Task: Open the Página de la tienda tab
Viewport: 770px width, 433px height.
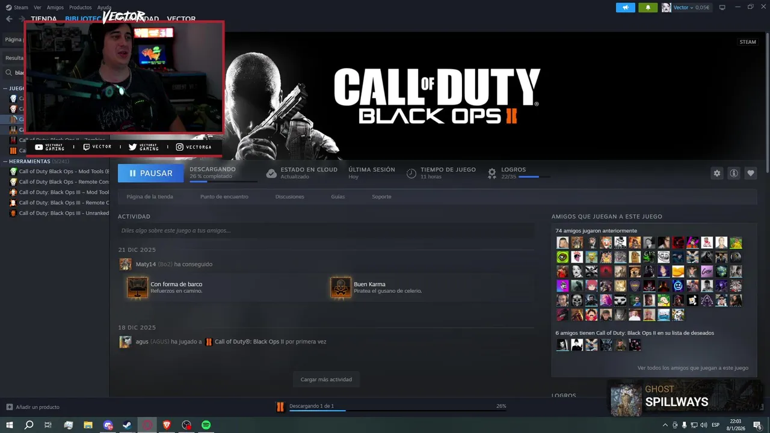Action: tap(150, 197)
